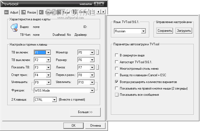This screenshot has height=131, width=200.
Task: Open the Монитор hotkey dropdown (F5)
Action: click(x=92, y=52)
